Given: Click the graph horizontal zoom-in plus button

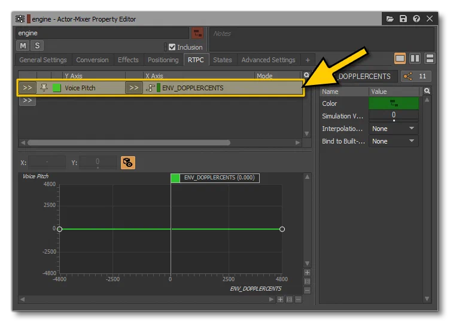Looking at the screenshot, I should 281,300.
